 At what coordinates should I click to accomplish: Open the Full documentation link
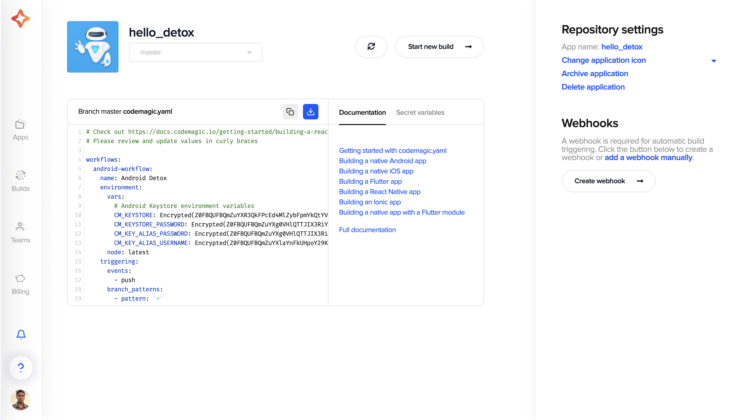pos(367,230)
